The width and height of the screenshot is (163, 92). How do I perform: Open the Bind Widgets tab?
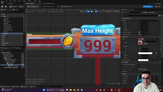(17, 48)
